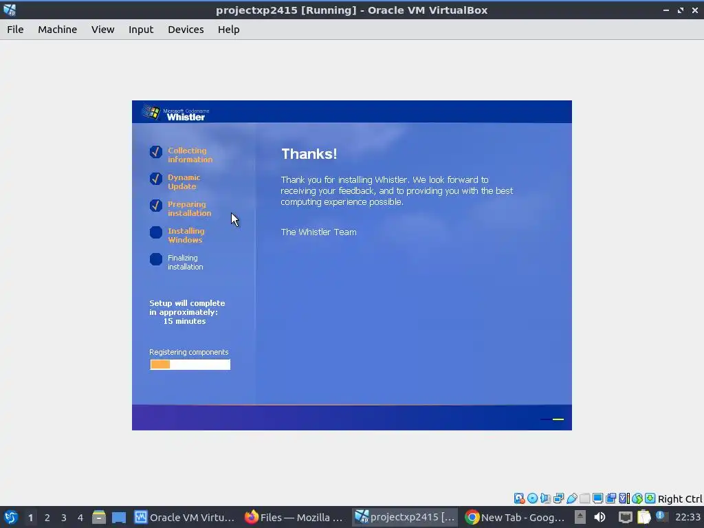Click the mouse integration indicator icon
This screenshot has width=704, height=528.
(637, 498)
